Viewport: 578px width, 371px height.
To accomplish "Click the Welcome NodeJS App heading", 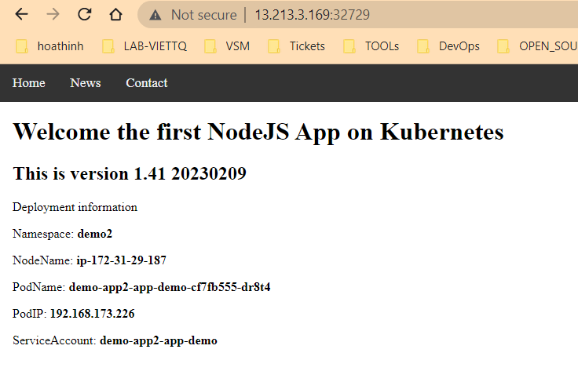I will pos(258,132).
